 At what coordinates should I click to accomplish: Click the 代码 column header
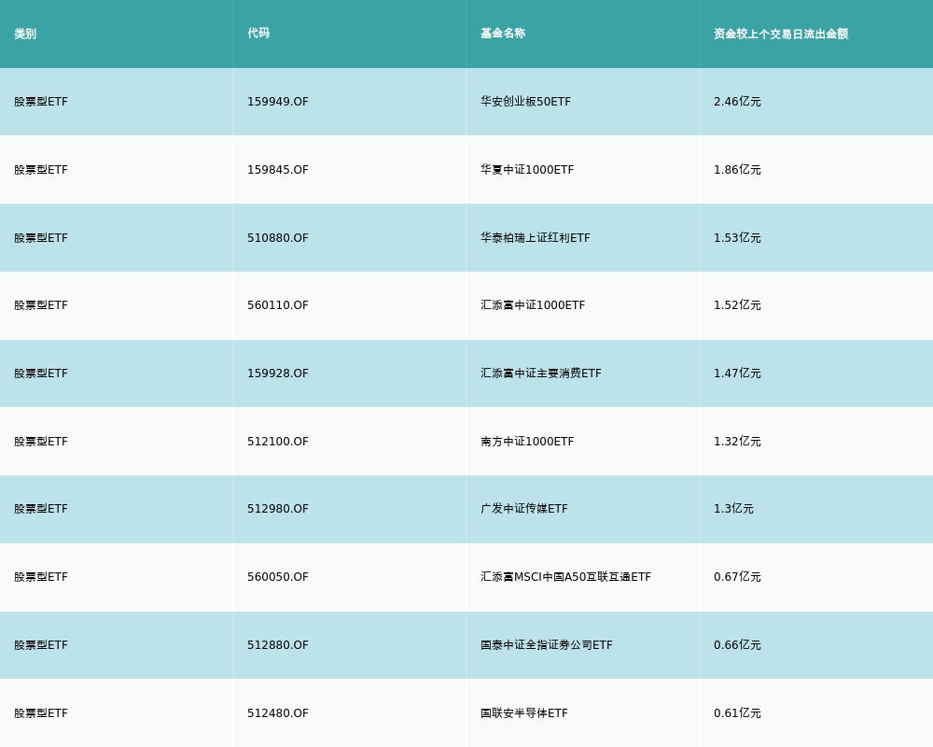click(258, 34)
